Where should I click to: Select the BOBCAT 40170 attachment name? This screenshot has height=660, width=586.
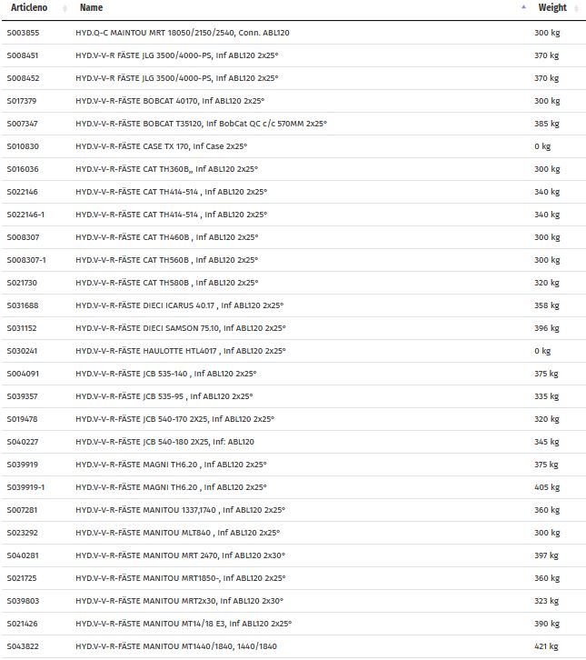170,101
